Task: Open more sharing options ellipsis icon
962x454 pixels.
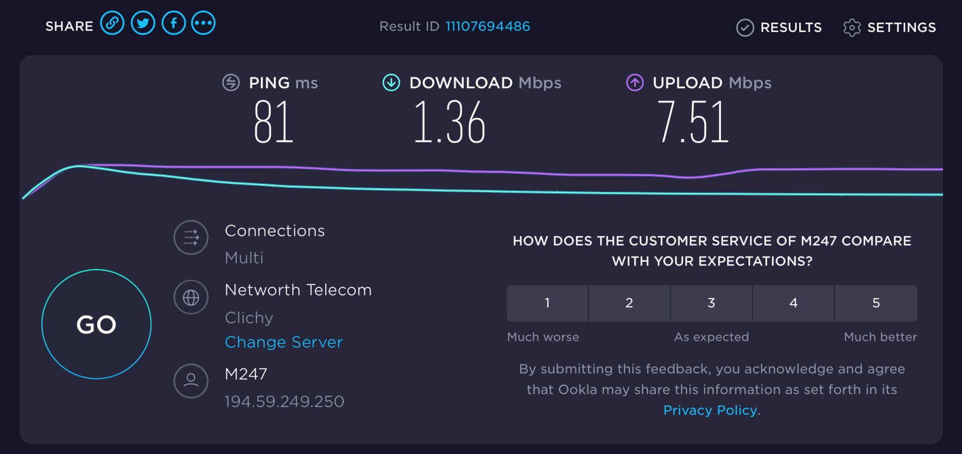Action: (203, 23)
